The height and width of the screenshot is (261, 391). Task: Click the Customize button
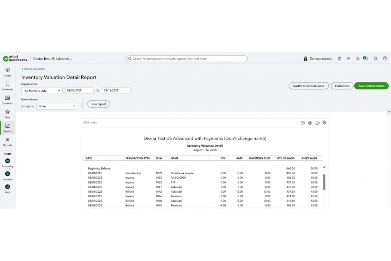[x=342, y=86]
